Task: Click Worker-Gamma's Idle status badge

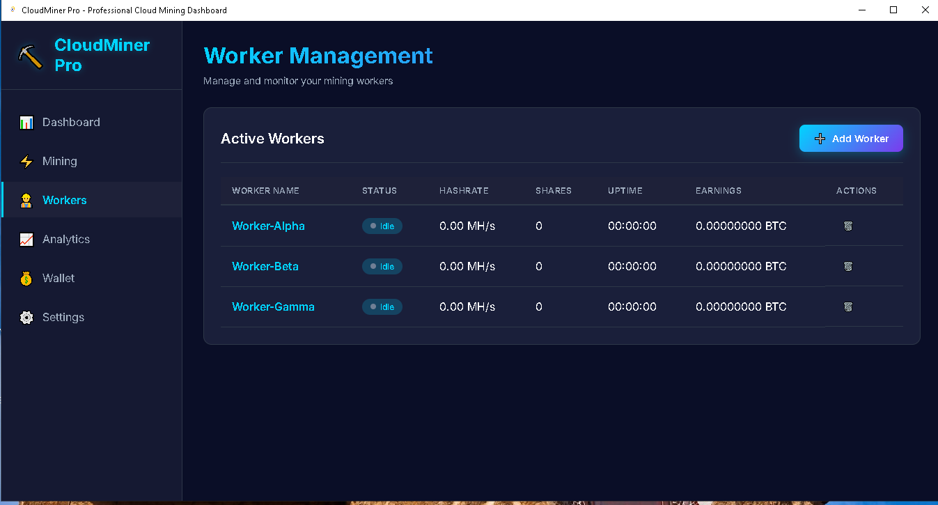Action: click(382, 307)
